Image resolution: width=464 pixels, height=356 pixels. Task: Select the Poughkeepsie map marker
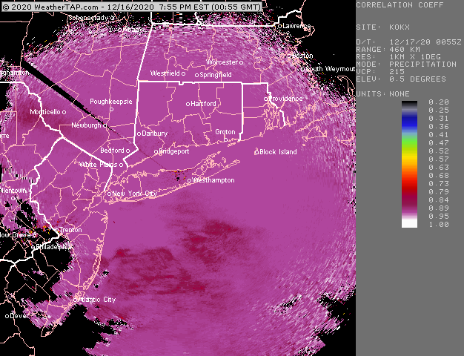[x=111, y=110]
